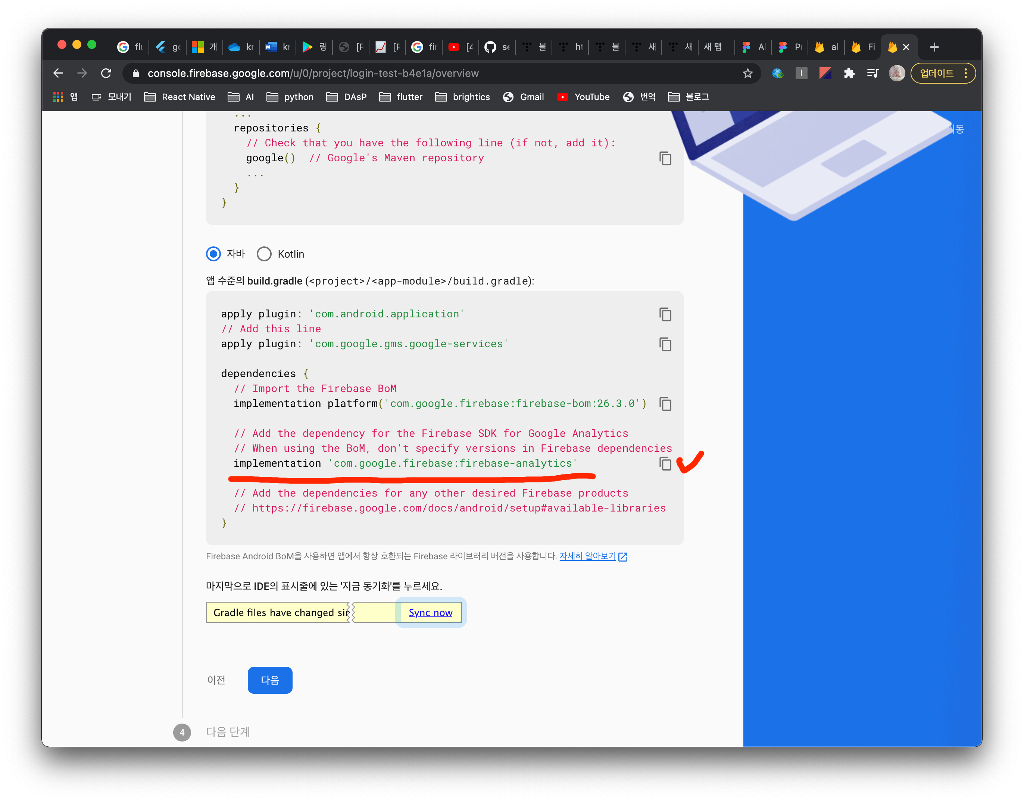This screenshot has width=1024, height=802.
Task: Click the Sync now link
Action: pos(430,613)
